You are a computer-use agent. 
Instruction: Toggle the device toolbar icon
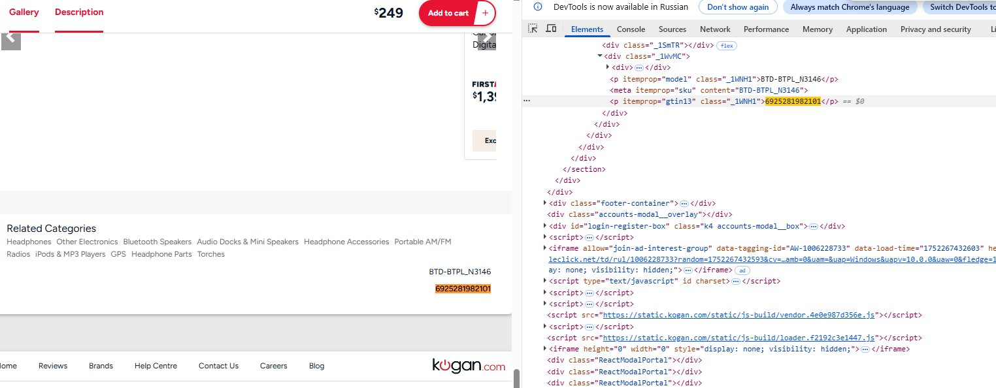551,29
